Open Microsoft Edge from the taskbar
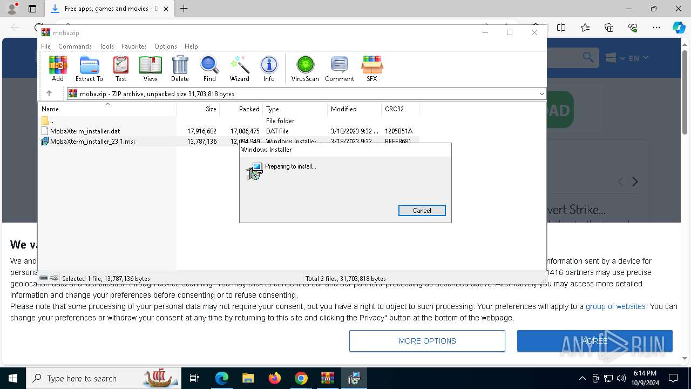The image size is (691, 389). (222, 378)
